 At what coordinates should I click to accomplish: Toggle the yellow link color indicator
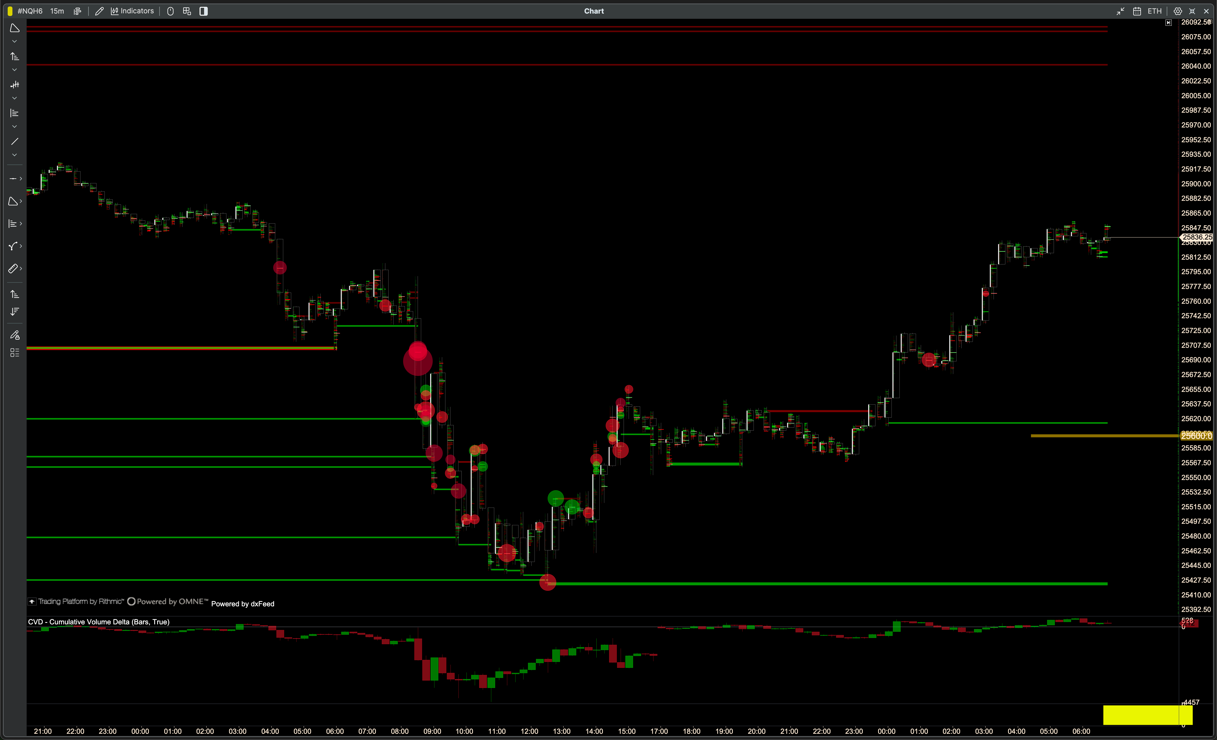[x=10, y=11]
